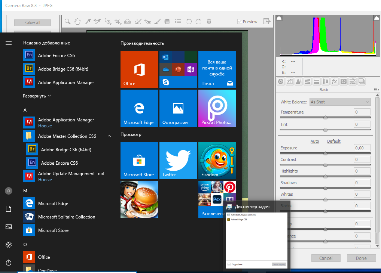Rotate image 90° counter-clockwise

click(189, 22)
